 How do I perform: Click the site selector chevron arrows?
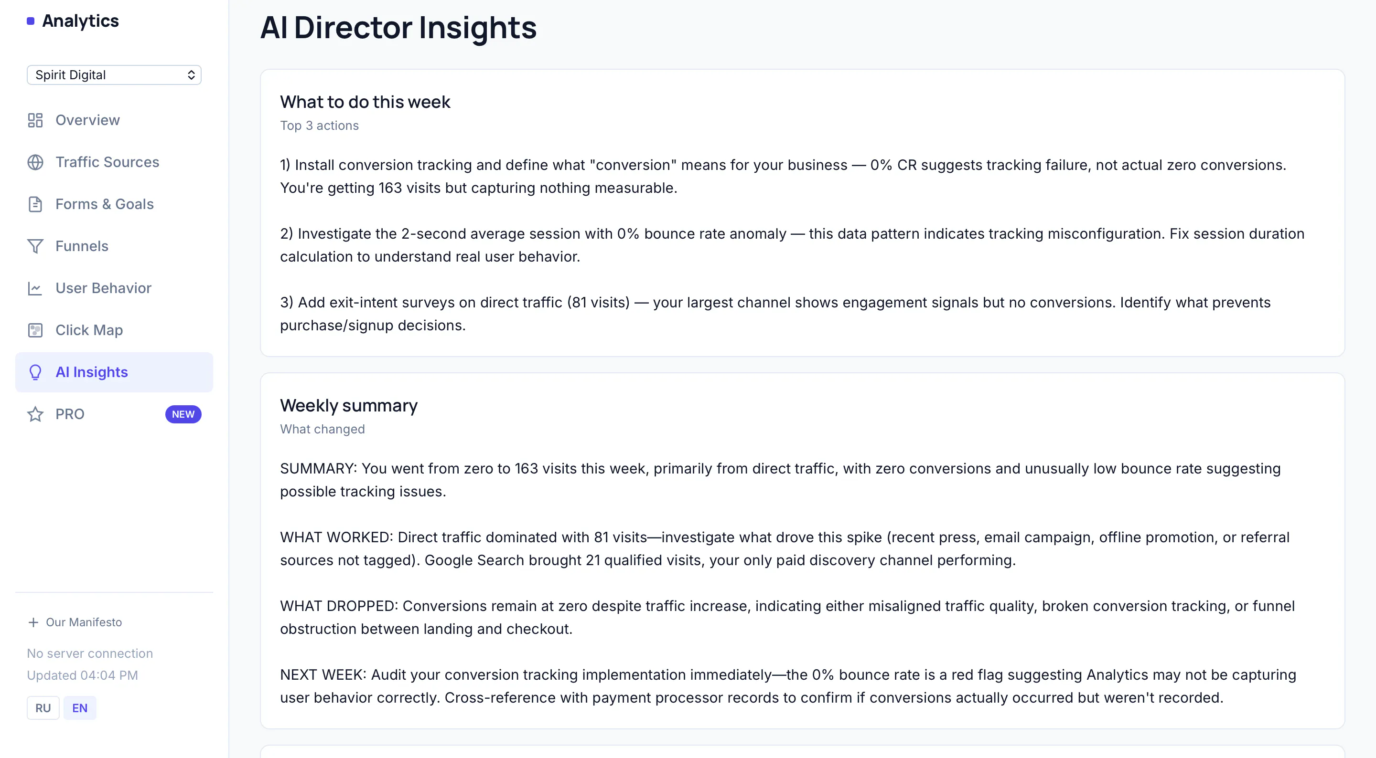(x=191, y=75)
